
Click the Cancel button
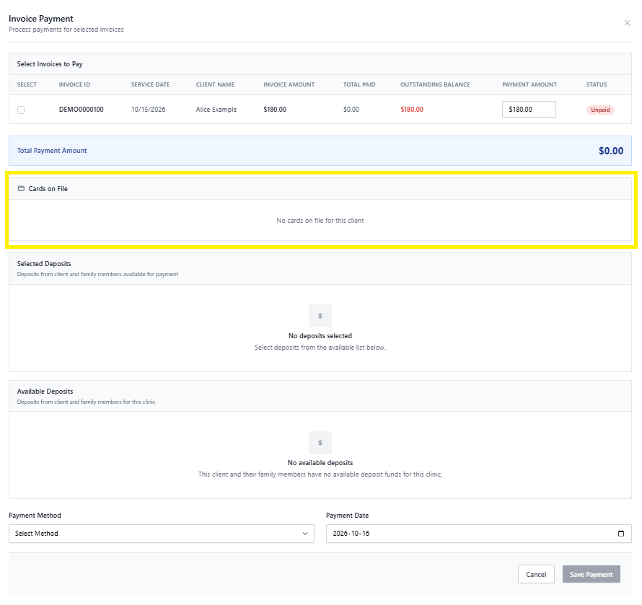coord(536,574)
